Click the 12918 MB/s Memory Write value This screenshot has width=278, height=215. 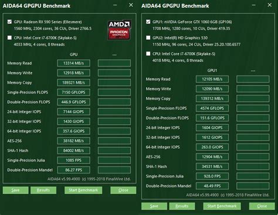[x=73, y=73]
